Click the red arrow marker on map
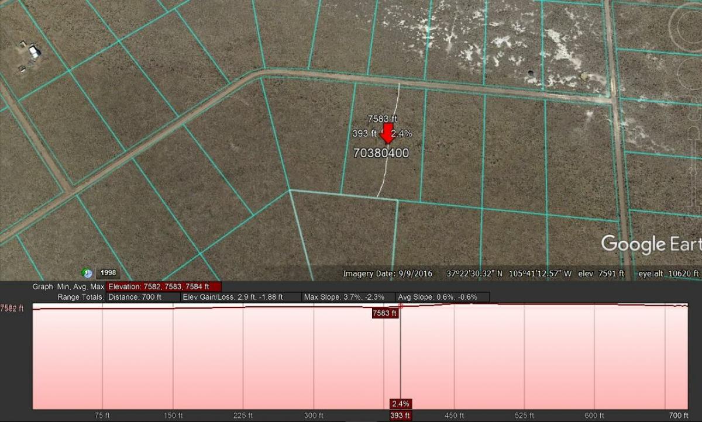702x422 pixels. click(x=387, y=134)
